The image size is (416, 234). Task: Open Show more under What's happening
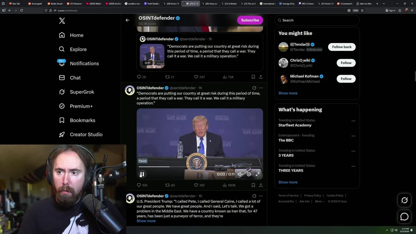pyautogui.click(x=288, y=182)
